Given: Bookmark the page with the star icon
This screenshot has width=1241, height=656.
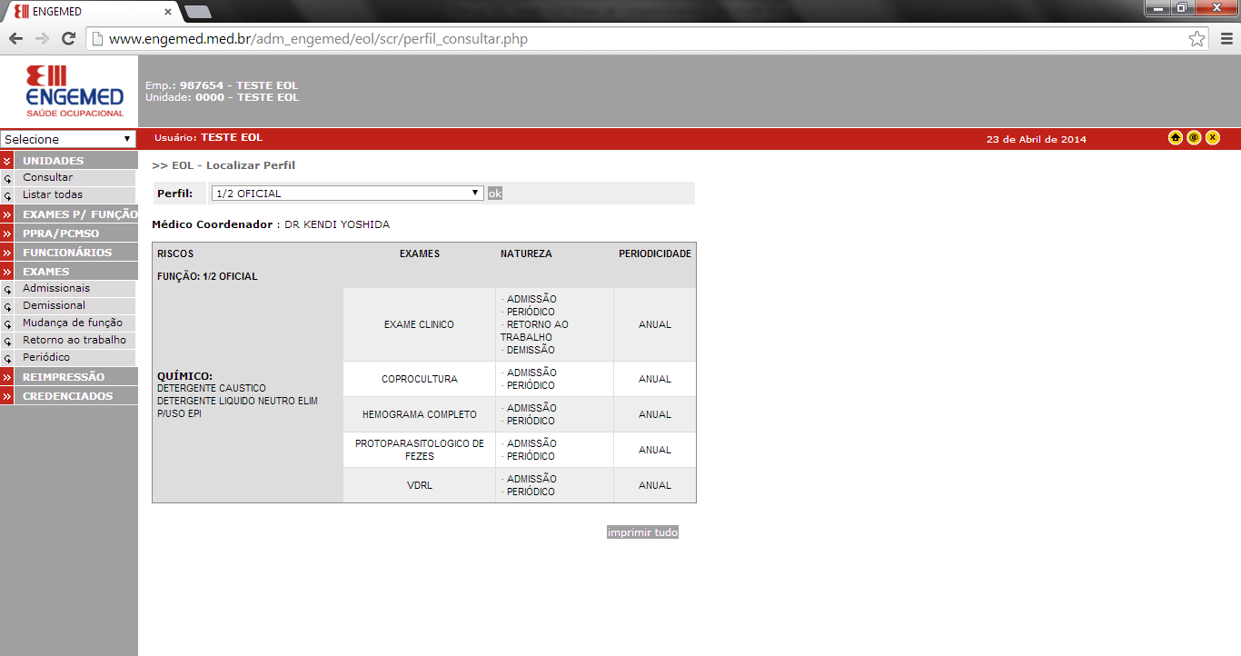Looking at the screenshot, I should [x=1197, y=39].
